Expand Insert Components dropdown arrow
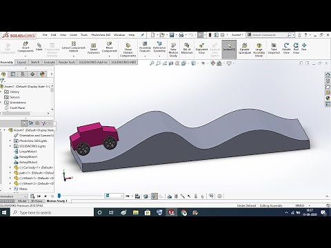The width and height of the screenshot is (331, 248). (x=26, y=56)
